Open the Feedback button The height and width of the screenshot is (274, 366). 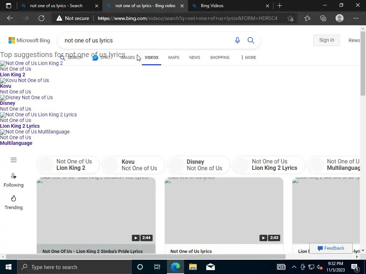331,248
